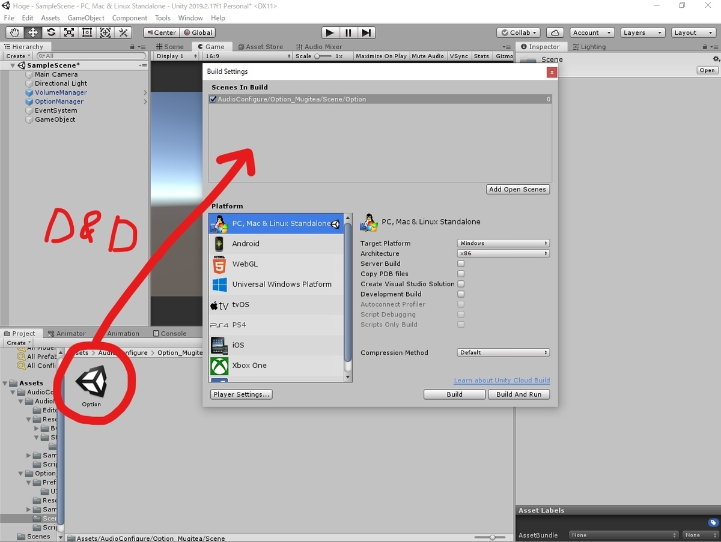Open the Collab dropdown

519,32
